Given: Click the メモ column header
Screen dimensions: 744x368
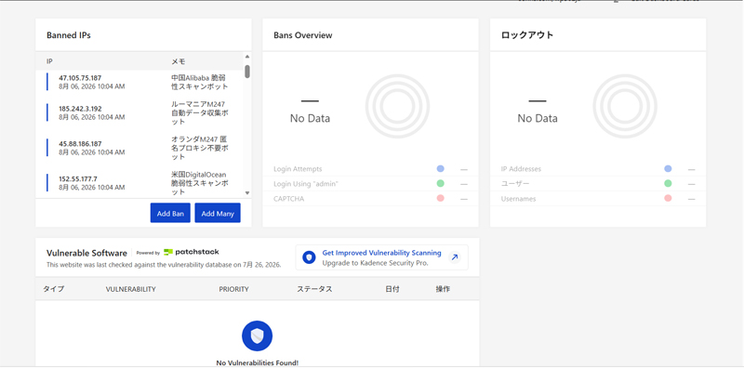Looking at the screenshot, I should [x=178, y=61].
